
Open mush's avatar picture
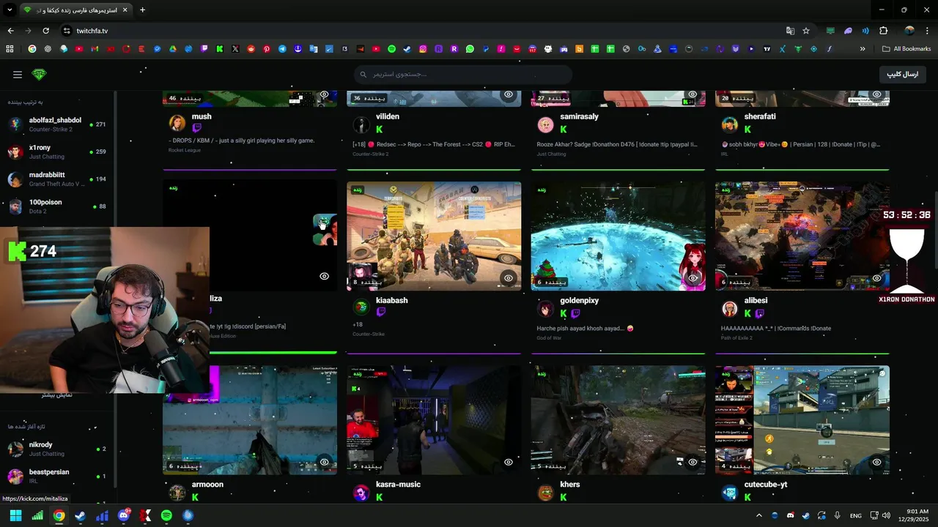[177, 123]
